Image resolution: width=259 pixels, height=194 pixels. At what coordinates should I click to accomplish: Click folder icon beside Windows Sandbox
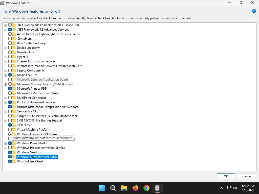[14, 152]
